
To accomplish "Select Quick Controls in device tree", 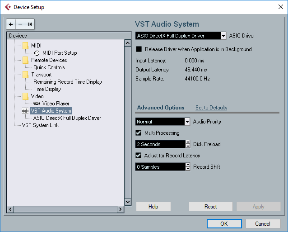I will pos(49,67).
